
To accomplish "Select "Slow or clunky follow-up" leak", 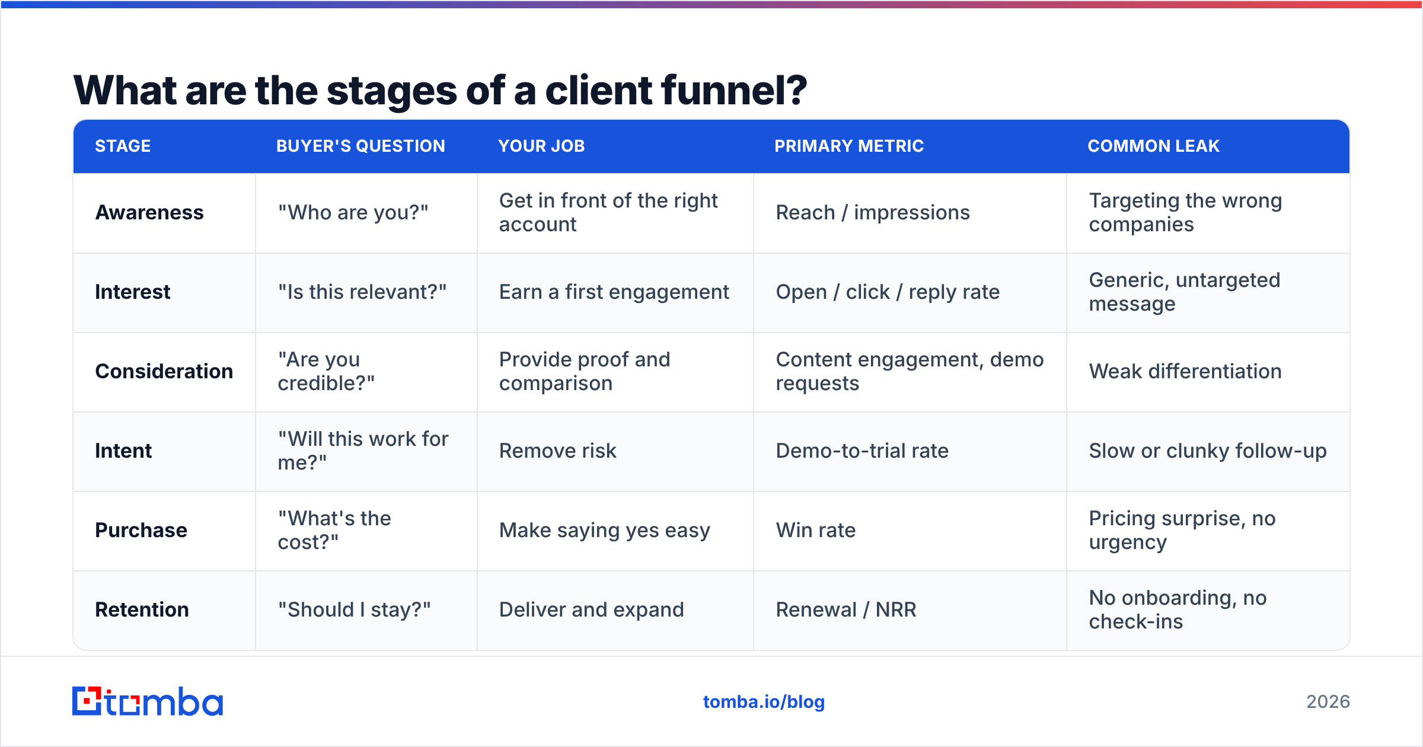I will click(1208, 451).
